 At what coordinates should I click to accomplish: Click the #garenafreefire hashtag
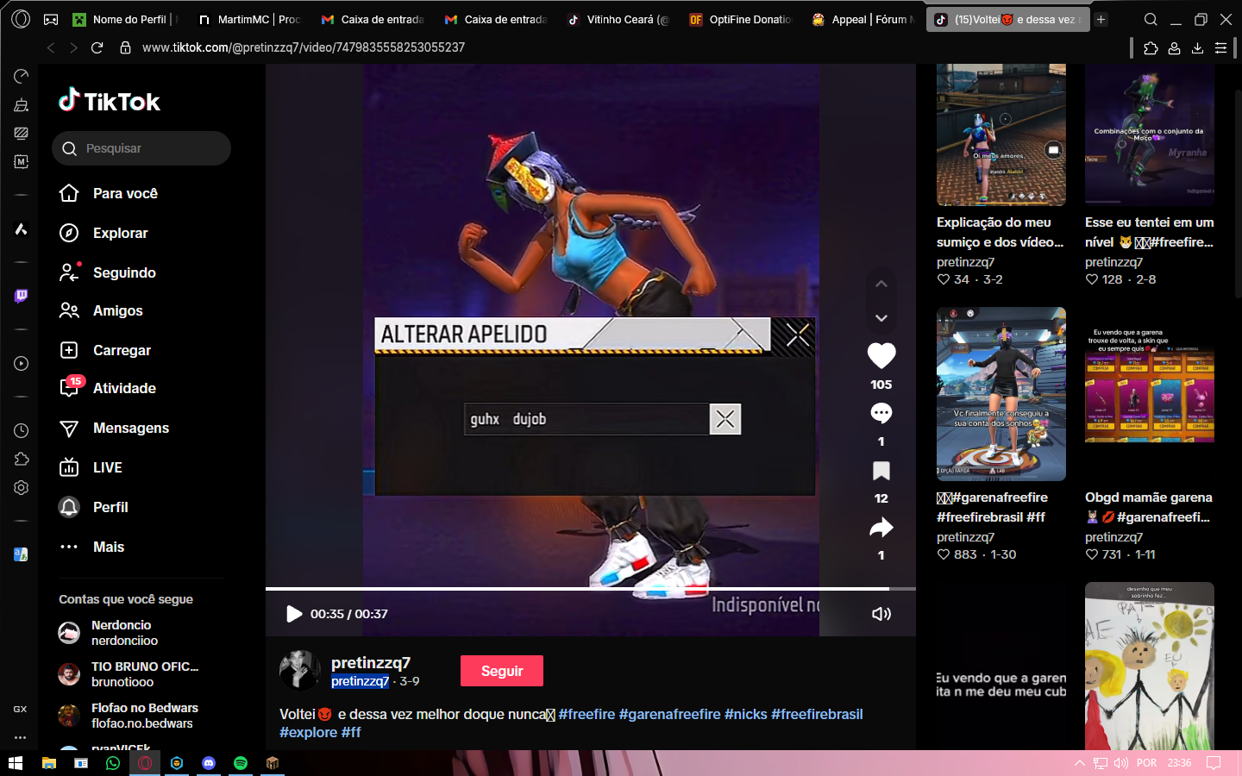[669, 714]
